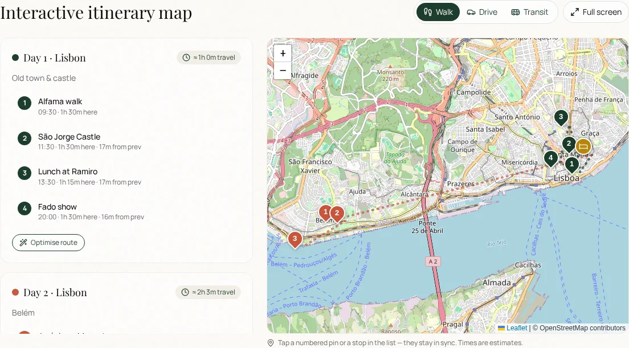Select Lunch at Ramiro stop
Image resolution: width=629 pixels, height=348 pixels.
(126, 177)
